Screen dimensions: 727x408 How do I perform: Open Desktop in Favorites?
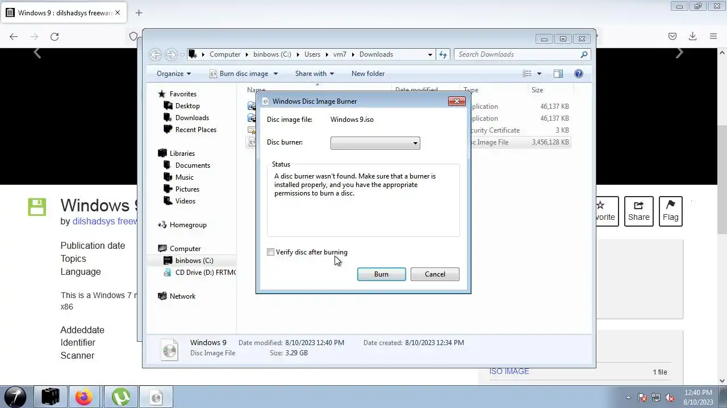[x=187, y=106]
